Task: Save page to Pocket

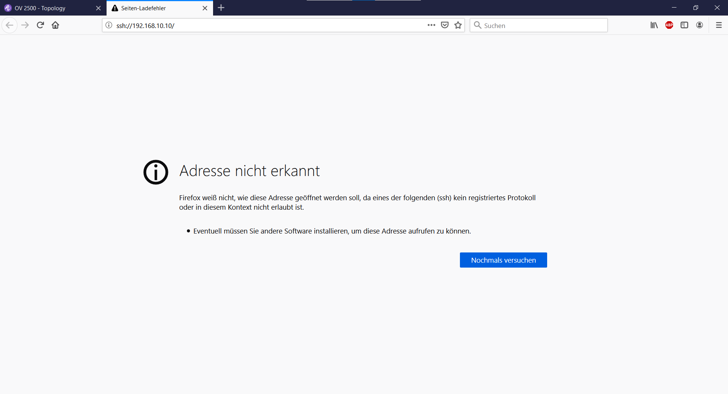Action: point(445,25)
